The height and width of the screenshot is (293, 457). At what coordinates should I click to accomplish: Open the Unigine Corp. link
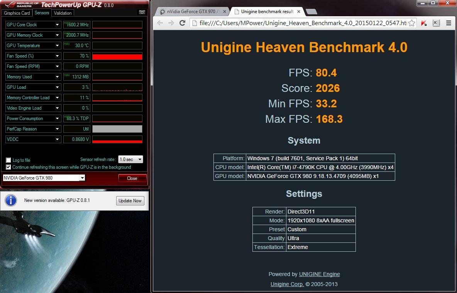click(x=287, y=284)
